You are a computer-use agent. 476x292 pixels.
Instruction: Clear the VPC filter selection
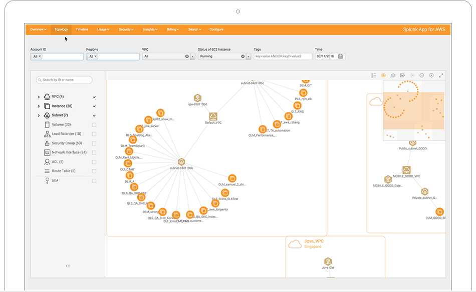[187, 56]
